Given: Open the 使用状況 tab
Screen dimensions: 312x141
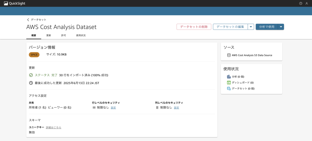Looking at the screenshot, I should [81, 35].
